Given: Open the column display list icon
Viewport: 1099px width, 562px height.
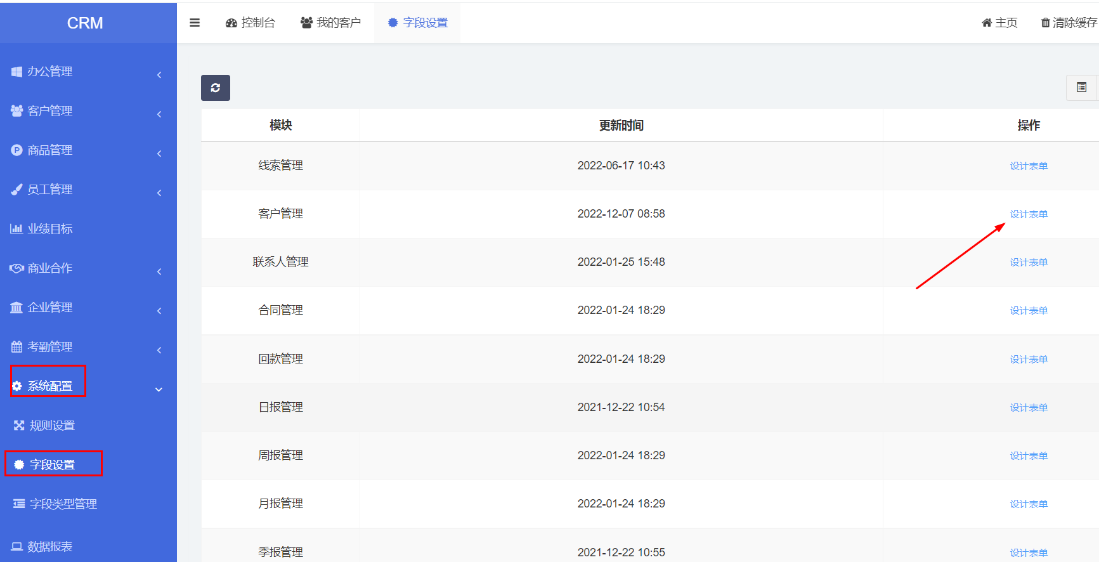Looking at the screenshot, I should (x=1082, y=88).
